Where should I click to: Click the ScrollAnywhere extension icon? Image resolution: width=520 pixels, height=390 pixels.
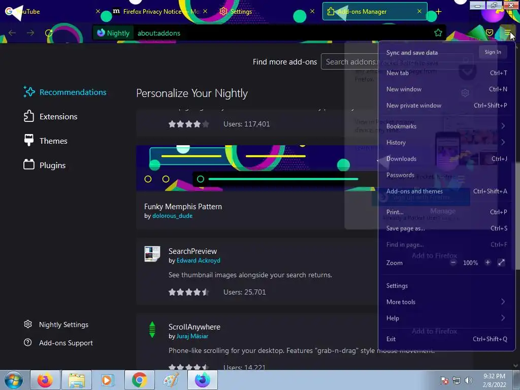point(152,330)
